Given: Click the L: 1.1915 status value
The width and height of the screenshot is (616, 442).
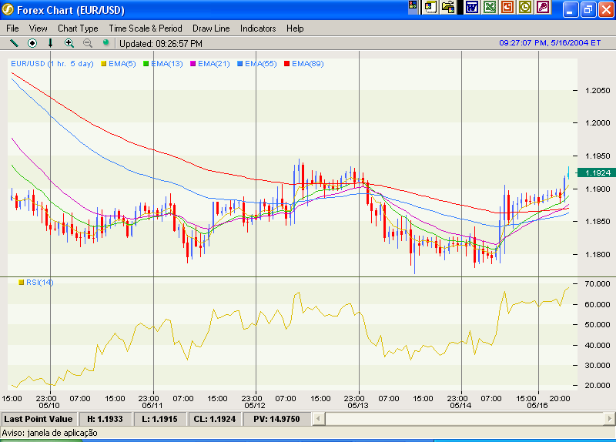Looking at the screenshot, I should tap(159, 419).
